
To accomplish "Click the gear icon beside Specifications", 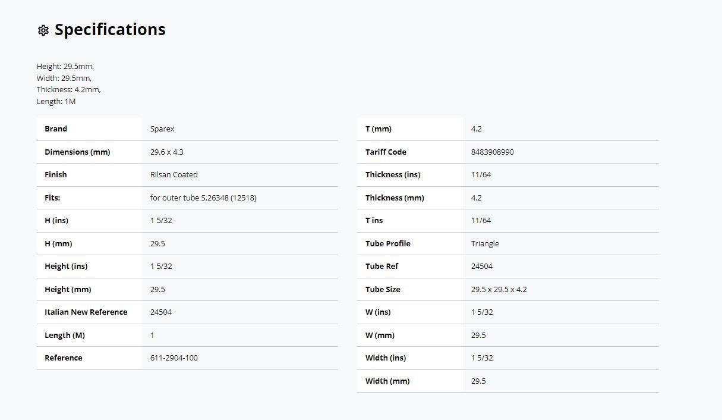I will tap(43, 30).
